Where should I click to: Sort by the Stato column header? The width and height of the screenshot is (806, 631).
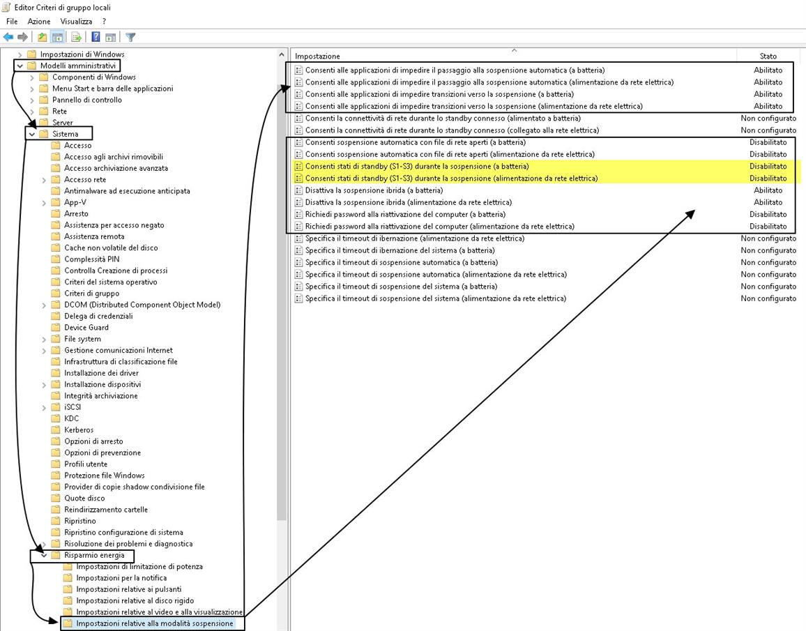coord(768,56)
